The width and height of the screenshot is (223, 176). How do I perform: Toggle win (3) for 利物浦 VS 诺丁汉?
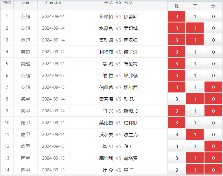(177, 52)
